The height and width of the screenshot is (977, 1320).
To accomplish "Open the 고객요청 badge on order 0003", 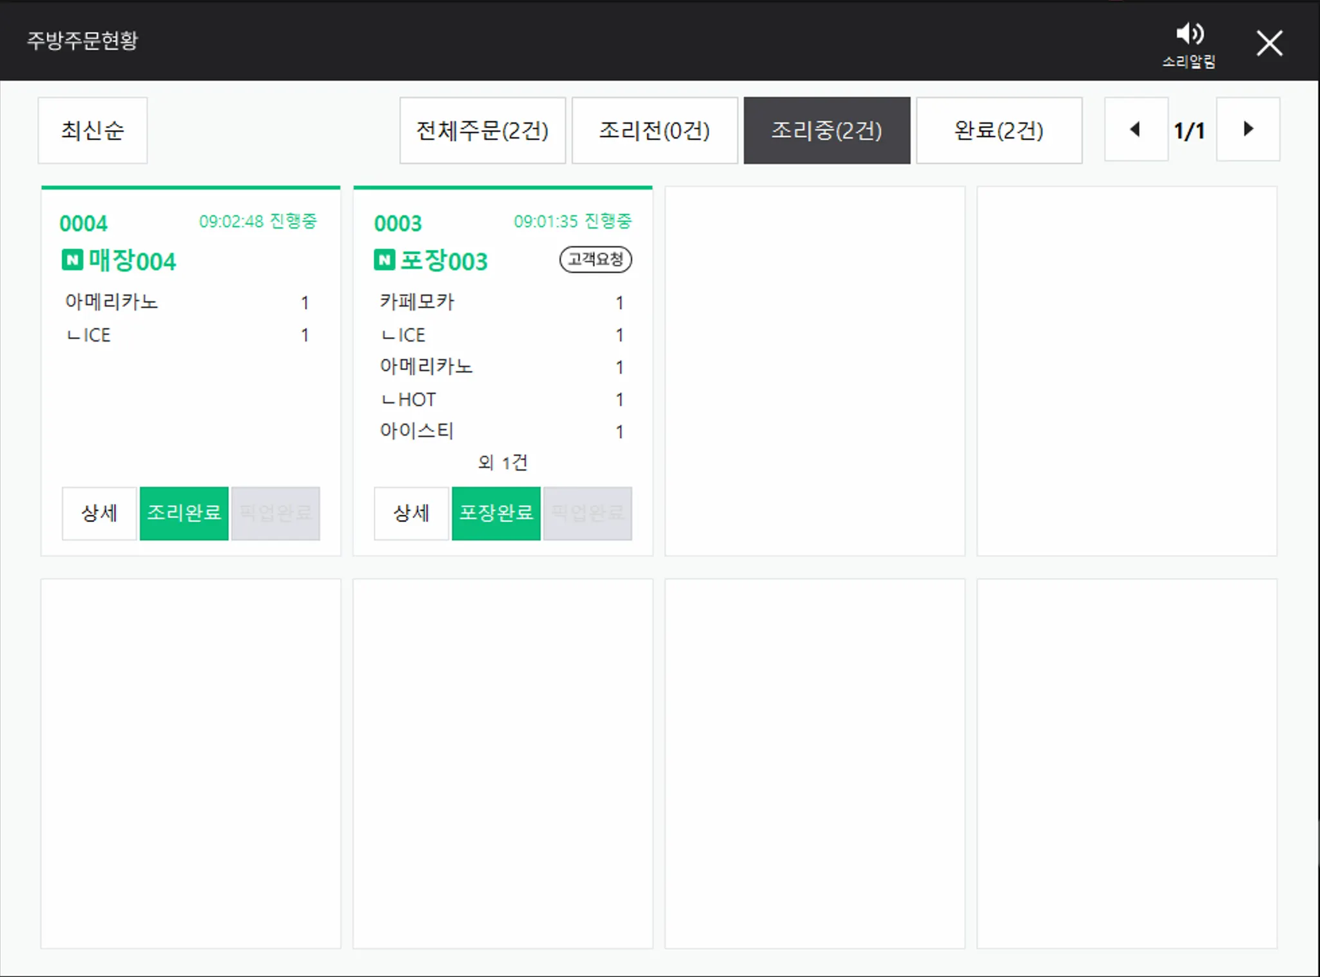I will [596, 259].
